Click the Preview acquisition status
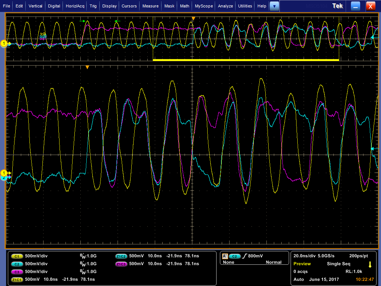381x286 pixels. [302, 264]
